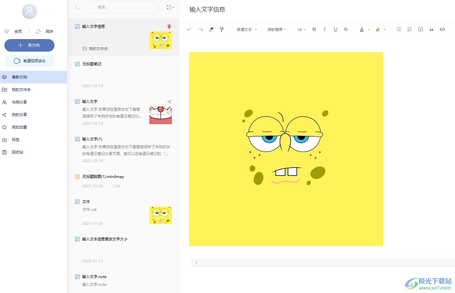
Task: Open 标签 tags in the sidebar
Action: tap(34, 140)
